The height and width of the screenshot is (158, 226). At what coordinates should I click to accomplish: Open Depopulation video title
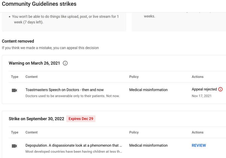coord(74,145)
